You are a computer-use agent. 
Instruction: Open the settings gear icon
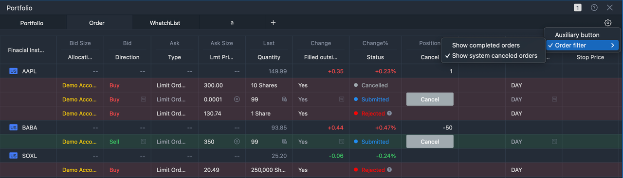click(607, 23)
